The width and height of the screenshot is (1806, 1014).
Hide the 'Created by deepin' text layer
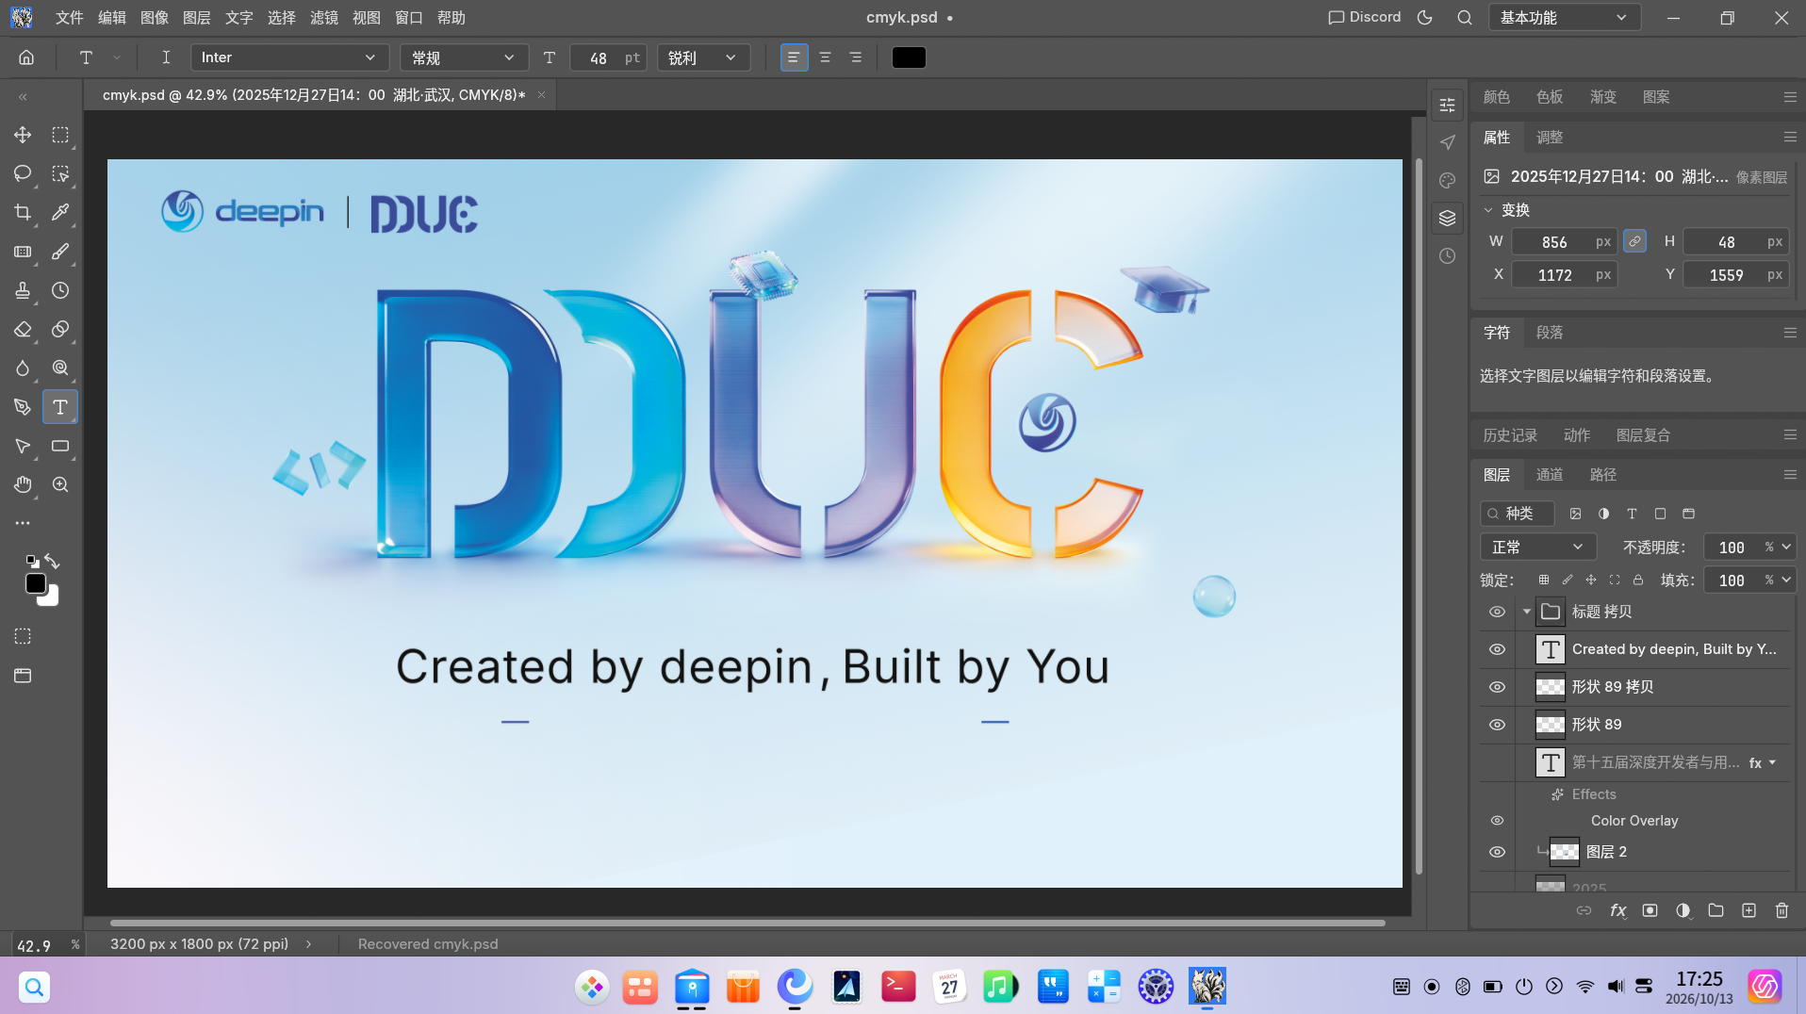1497,649
